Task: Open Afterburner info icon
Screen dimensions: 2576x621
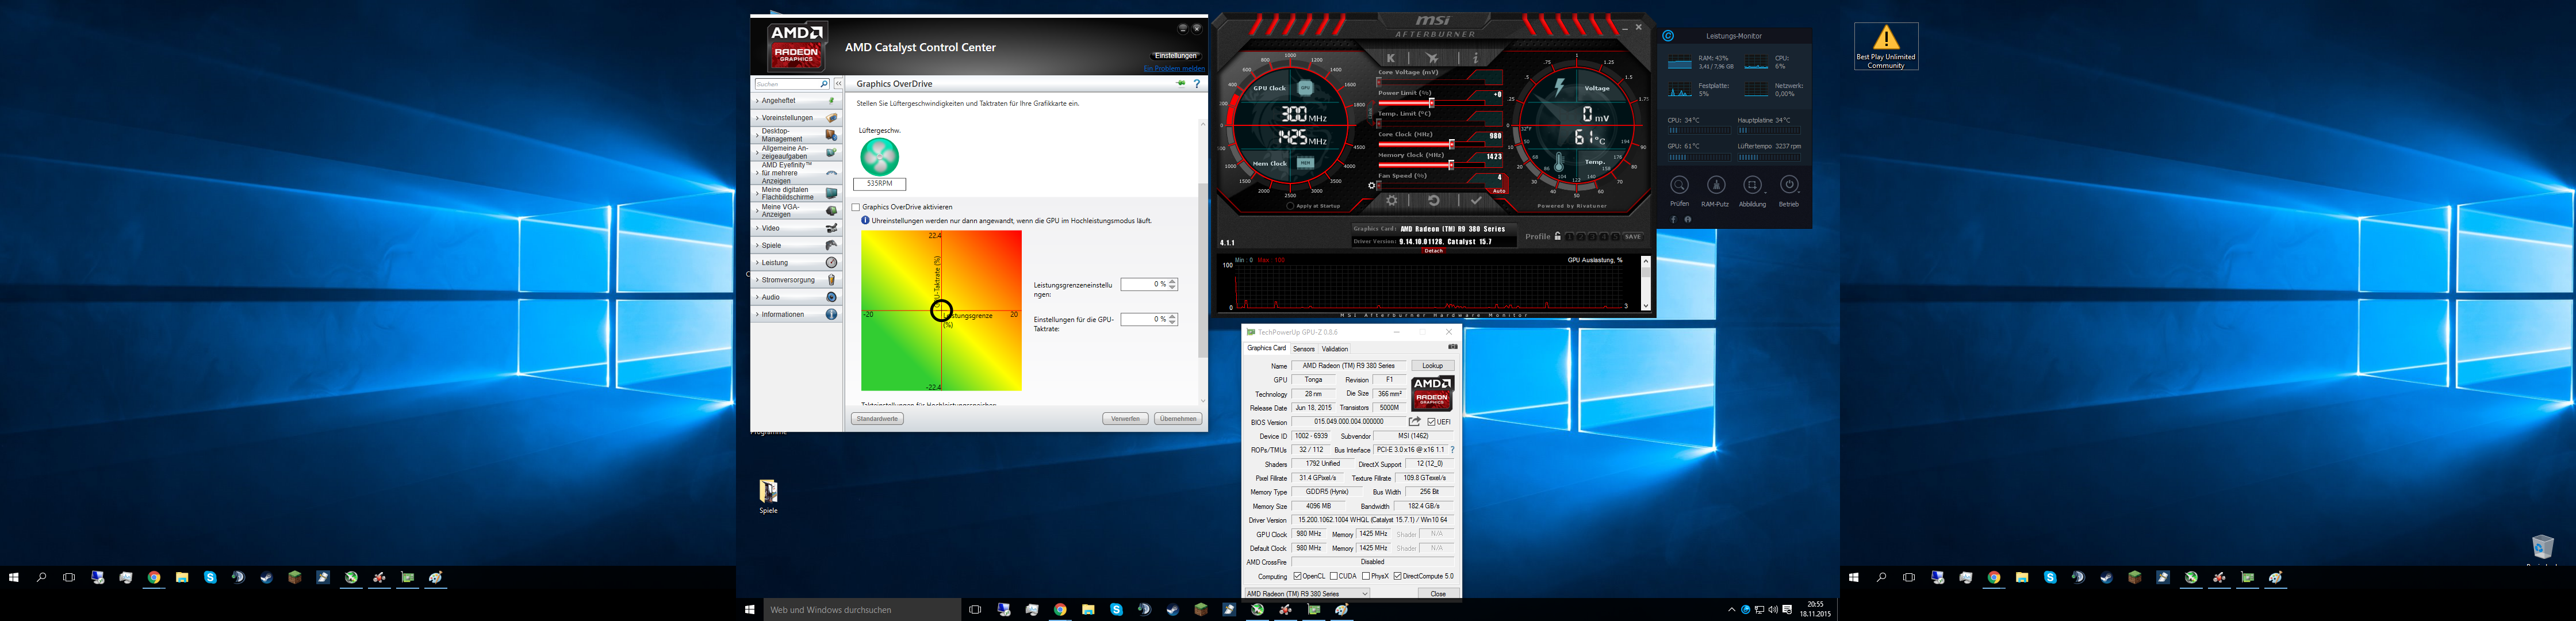Action: (1475, 58)
